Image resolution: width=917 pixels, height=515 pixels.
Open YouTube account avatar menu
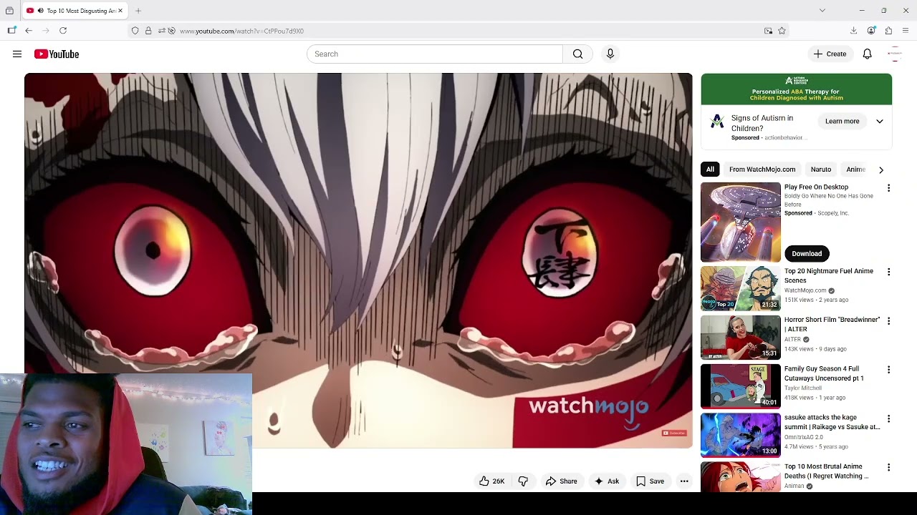point(894,54)
